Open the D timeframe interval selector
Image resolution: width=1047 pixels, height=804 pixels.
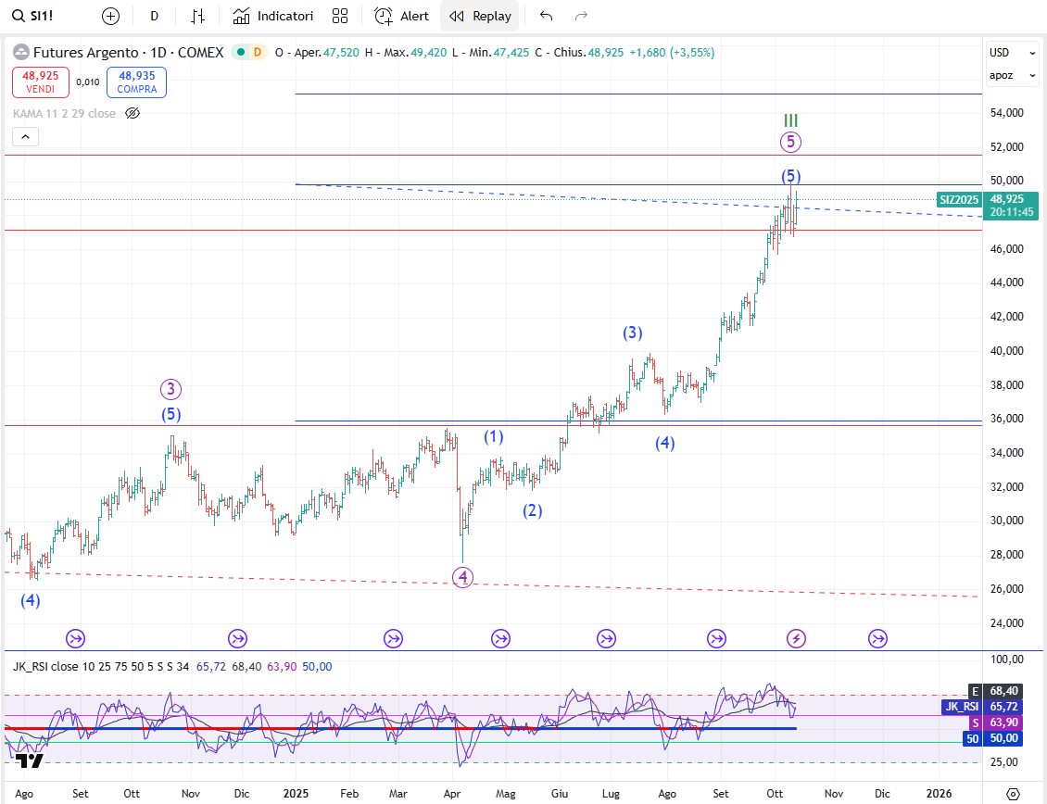(154, 16)
